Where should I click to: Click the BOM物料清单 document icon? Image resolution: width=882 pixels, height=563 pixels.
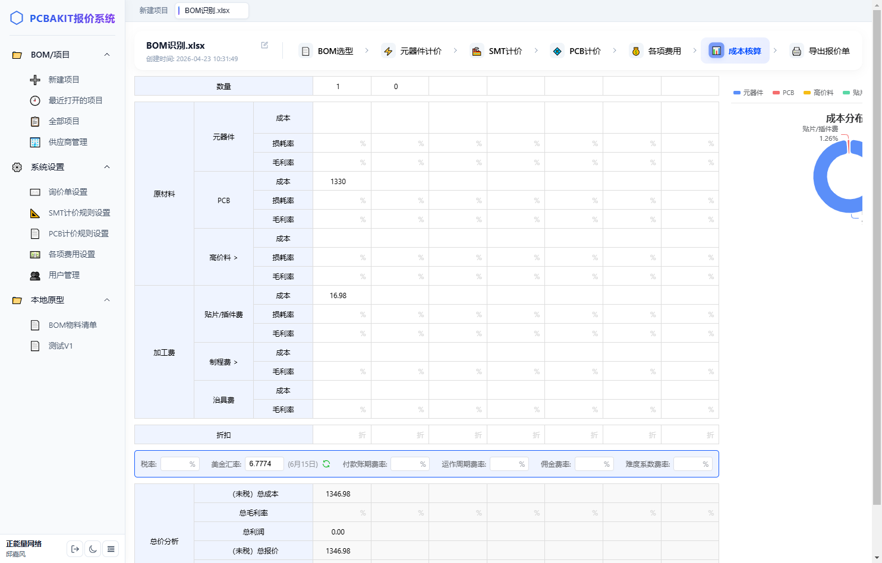[x=35, y=325]
